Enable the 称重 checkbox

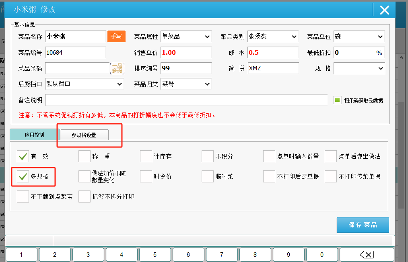coord(84,156)
